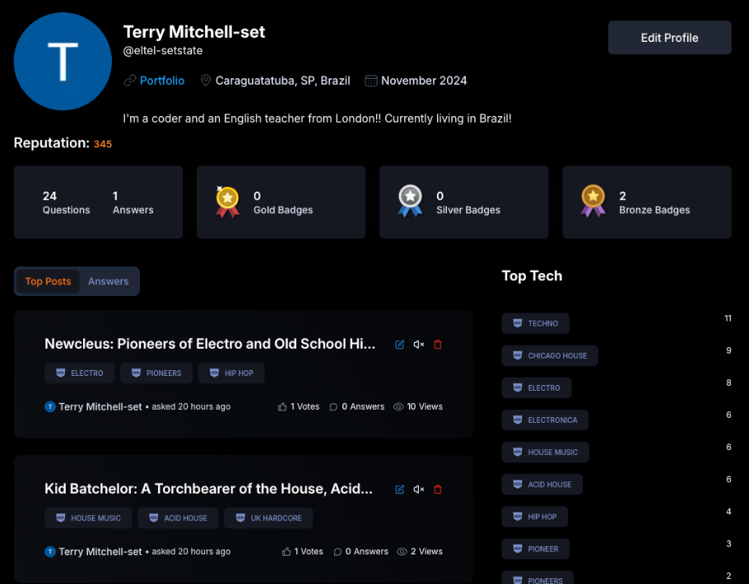Click the 10 Views text on Newcleus post

425,407
